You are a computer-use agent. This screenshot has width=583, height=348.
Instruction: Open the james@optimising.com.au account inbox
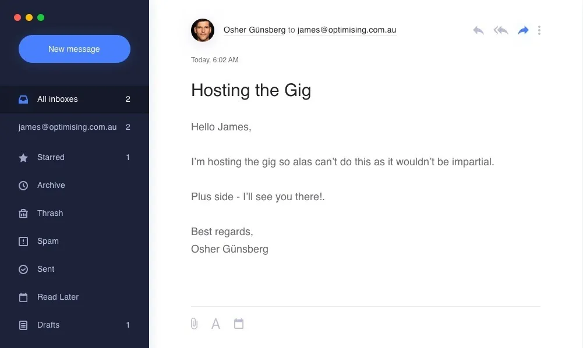[x=68, y=127]
